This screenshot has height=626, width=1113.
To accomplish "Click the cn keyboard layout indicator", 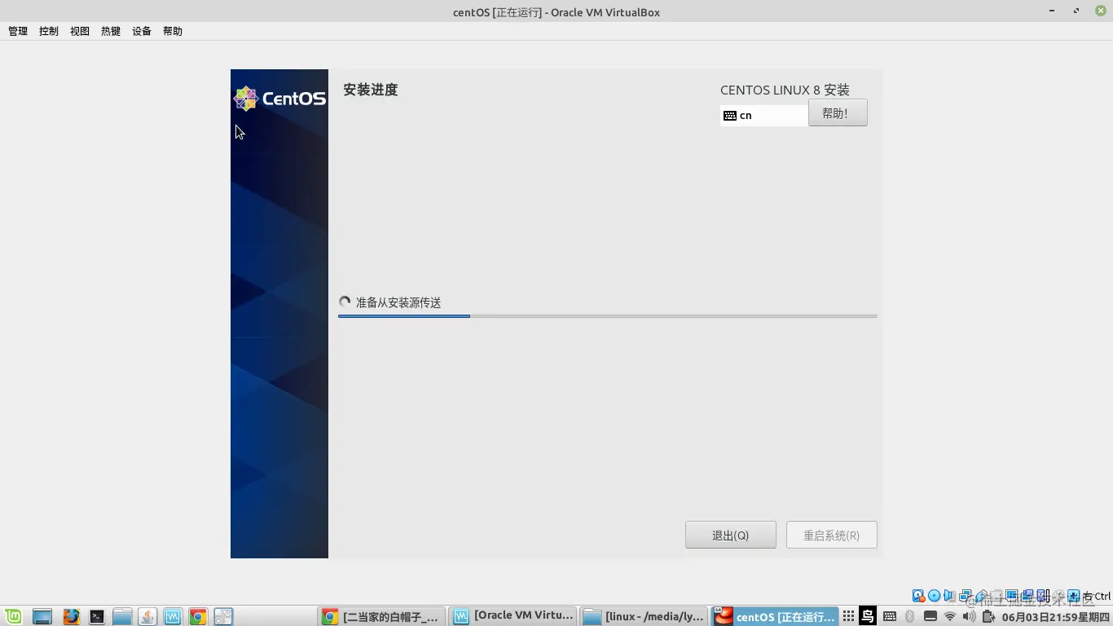I will [x=764, y=116].
